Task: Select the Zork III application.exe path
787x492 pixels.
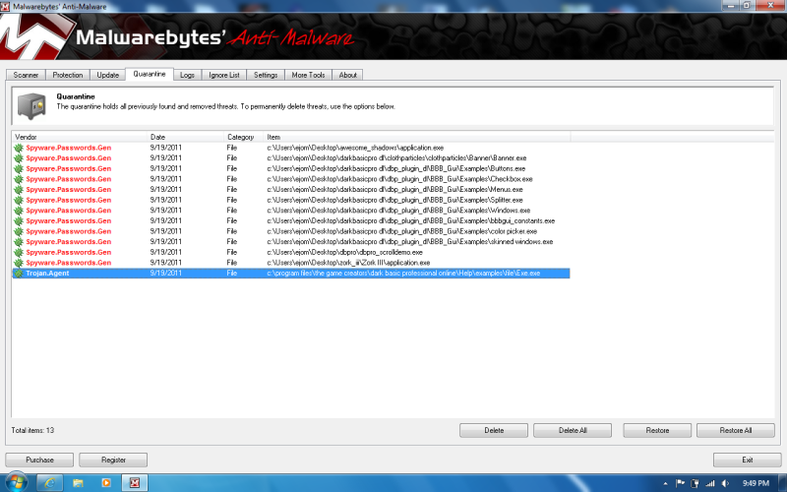Action: pyautogui.click(x=348, y=263)
